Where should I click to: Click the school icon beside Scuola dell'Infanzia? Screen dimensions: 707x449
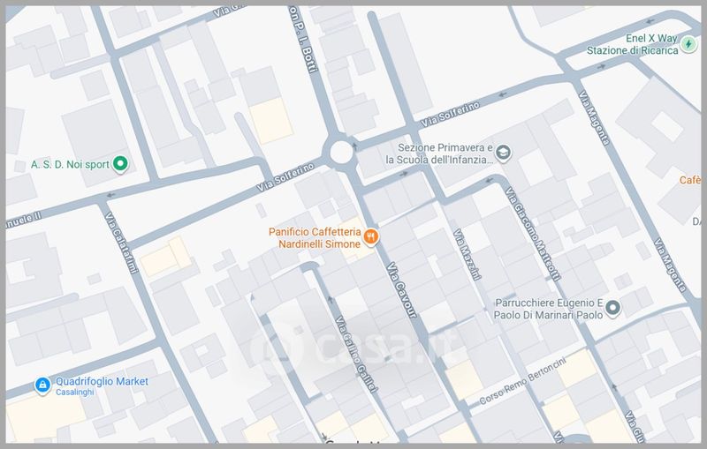503,153
